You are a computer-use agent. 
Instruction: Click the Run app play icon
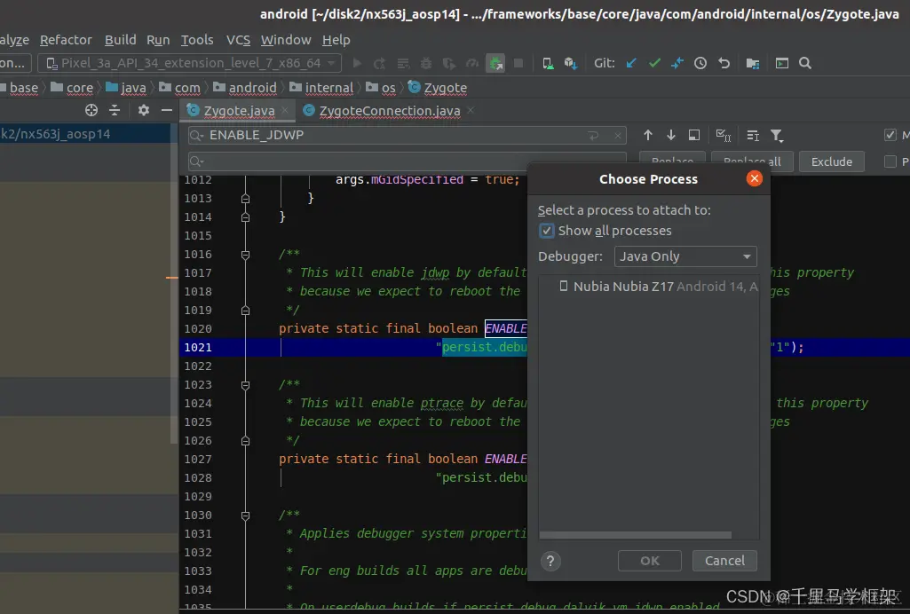(x=357, y=63)
